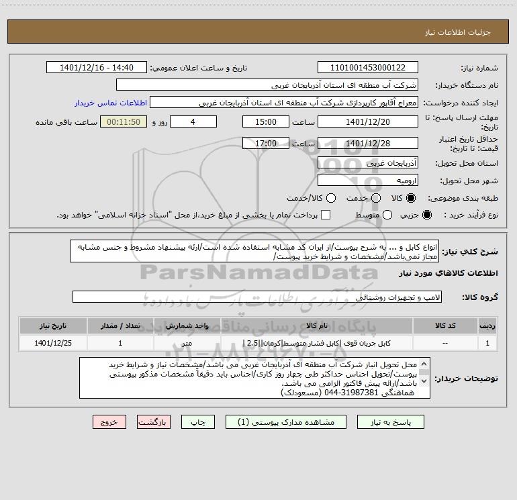Screen dimensions: 517x500
Task: Click the remaining time field 00:11:50
Action: (124, 121)
